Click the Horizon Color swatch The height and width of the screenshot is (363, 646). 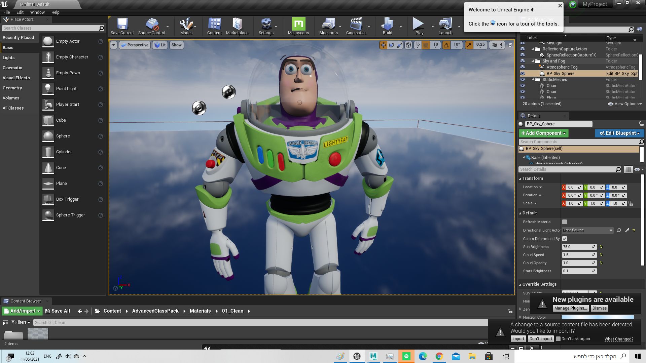[x=598, y=317]
